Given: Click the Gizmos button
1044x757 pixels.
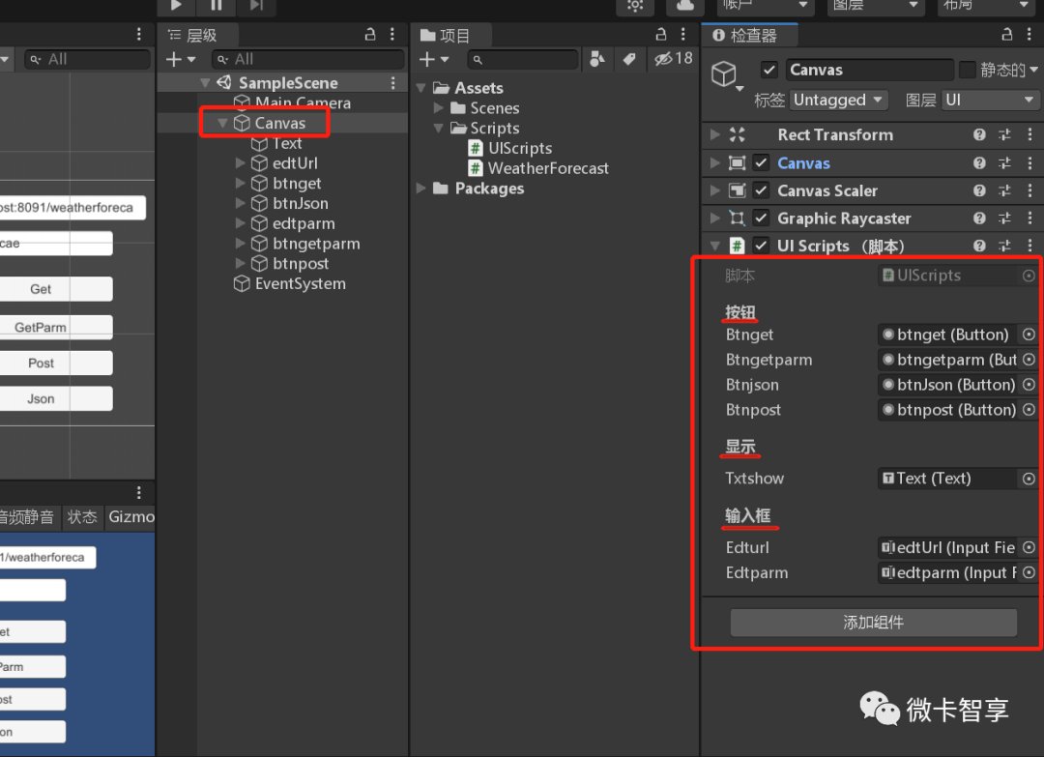Looking at the screenshot, I should pos(130,516).
